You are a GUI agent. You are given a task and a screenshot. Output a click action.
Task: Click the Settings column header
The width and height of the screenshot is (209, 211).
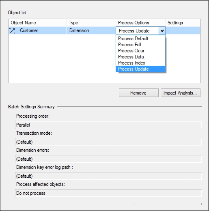coord(183,23)
